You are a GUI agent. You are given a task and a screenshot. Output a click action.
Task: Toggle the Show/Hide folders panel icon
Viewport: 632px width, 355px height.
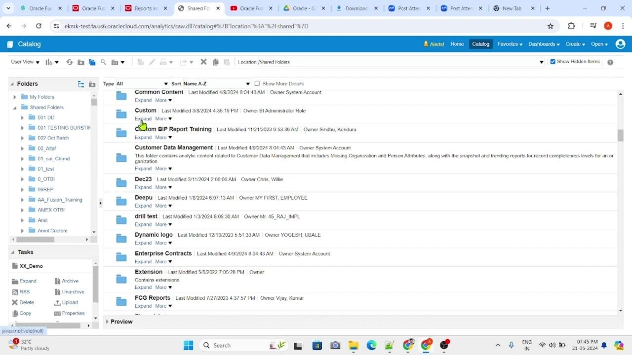(x=92, y=62)
